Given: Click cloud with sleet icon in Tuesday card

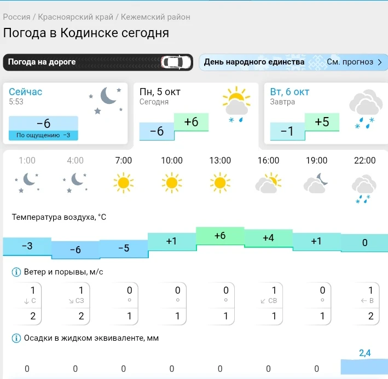Looking at the screenshot, I should [x=366, y=109].
